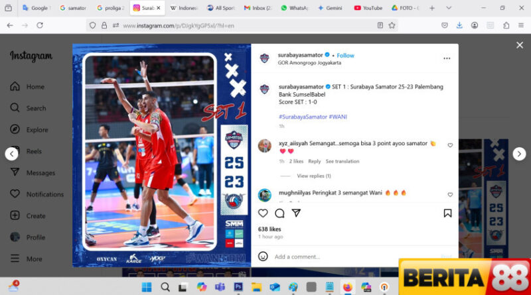Screen dimensions: 531x295
Task: Open Explore in the Instagram sidebar
Action: pyautogui.click(x=29, y=129)
